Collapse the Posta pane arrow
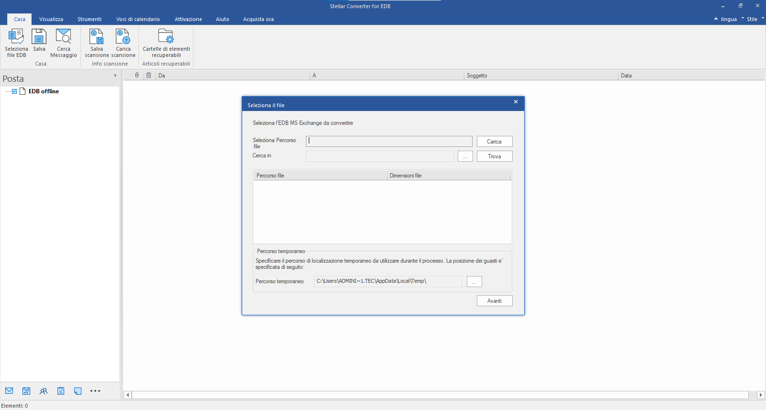 click(115, 76)
